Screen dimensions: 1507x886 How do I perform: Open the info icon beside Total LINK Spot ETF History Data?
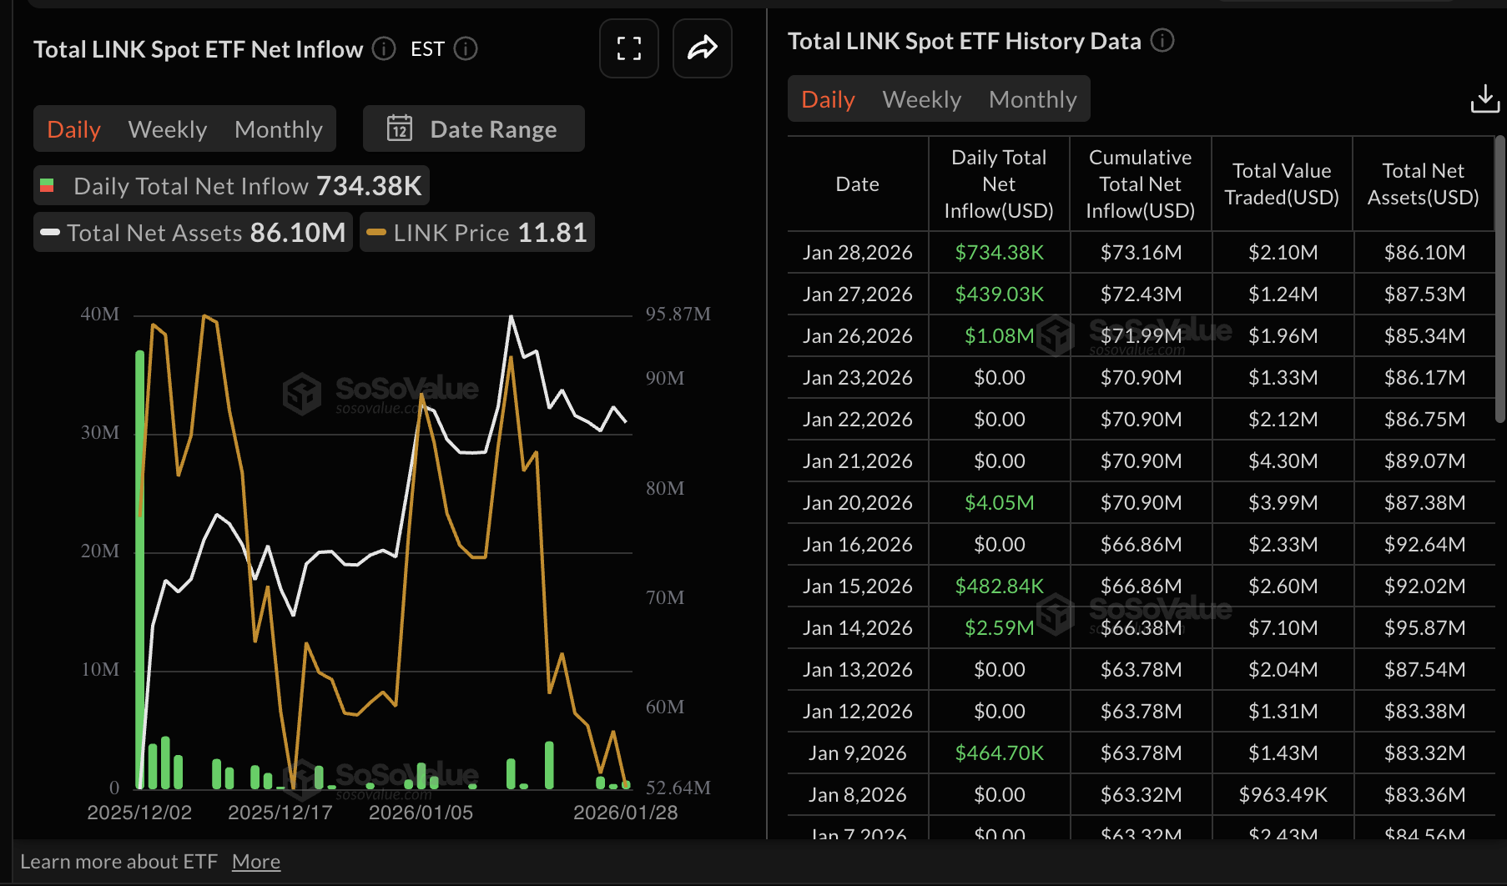tap(1162, 40)
